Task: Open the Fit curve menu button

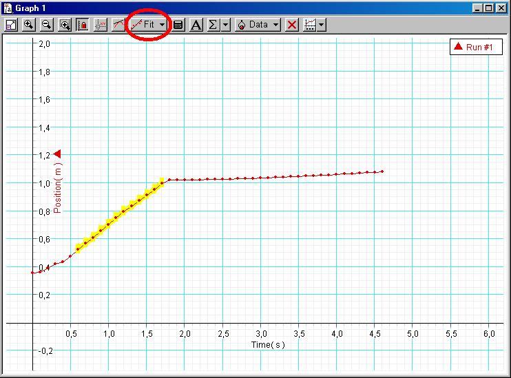Action: pyautogui.click(x=148, y=25)
